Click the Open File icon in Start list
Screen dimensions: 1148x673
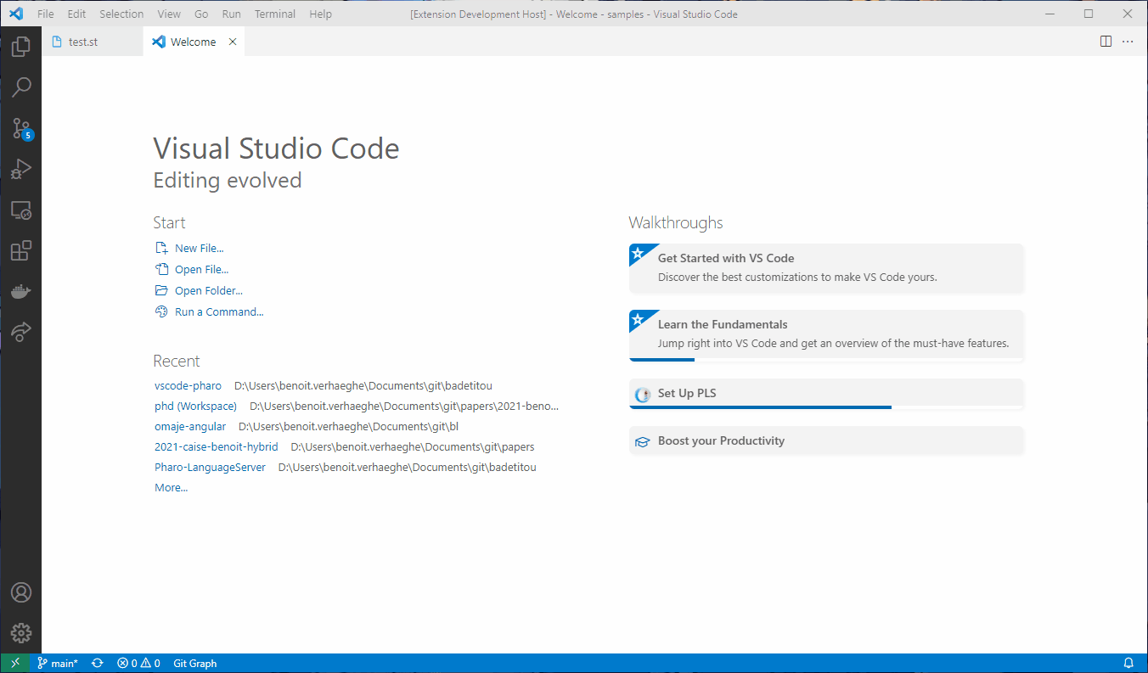point(161,270)
